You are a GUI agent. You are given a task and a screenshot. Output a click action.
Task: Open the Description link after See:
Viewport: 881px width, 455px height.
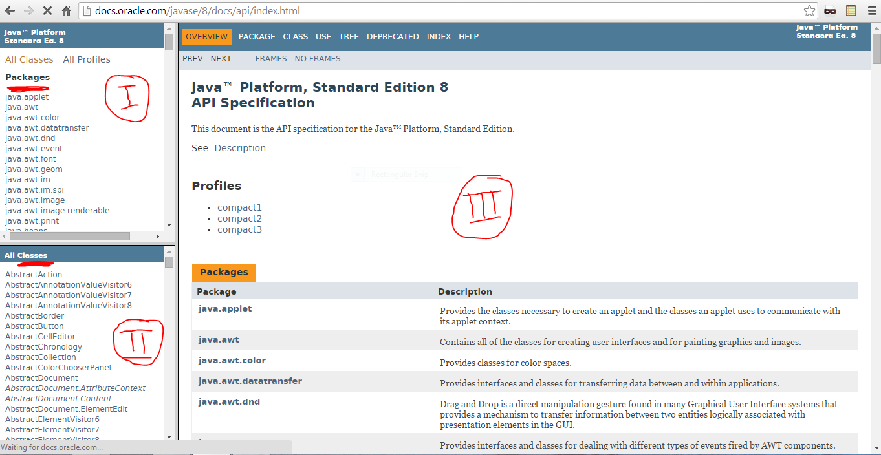pos(240,148)
